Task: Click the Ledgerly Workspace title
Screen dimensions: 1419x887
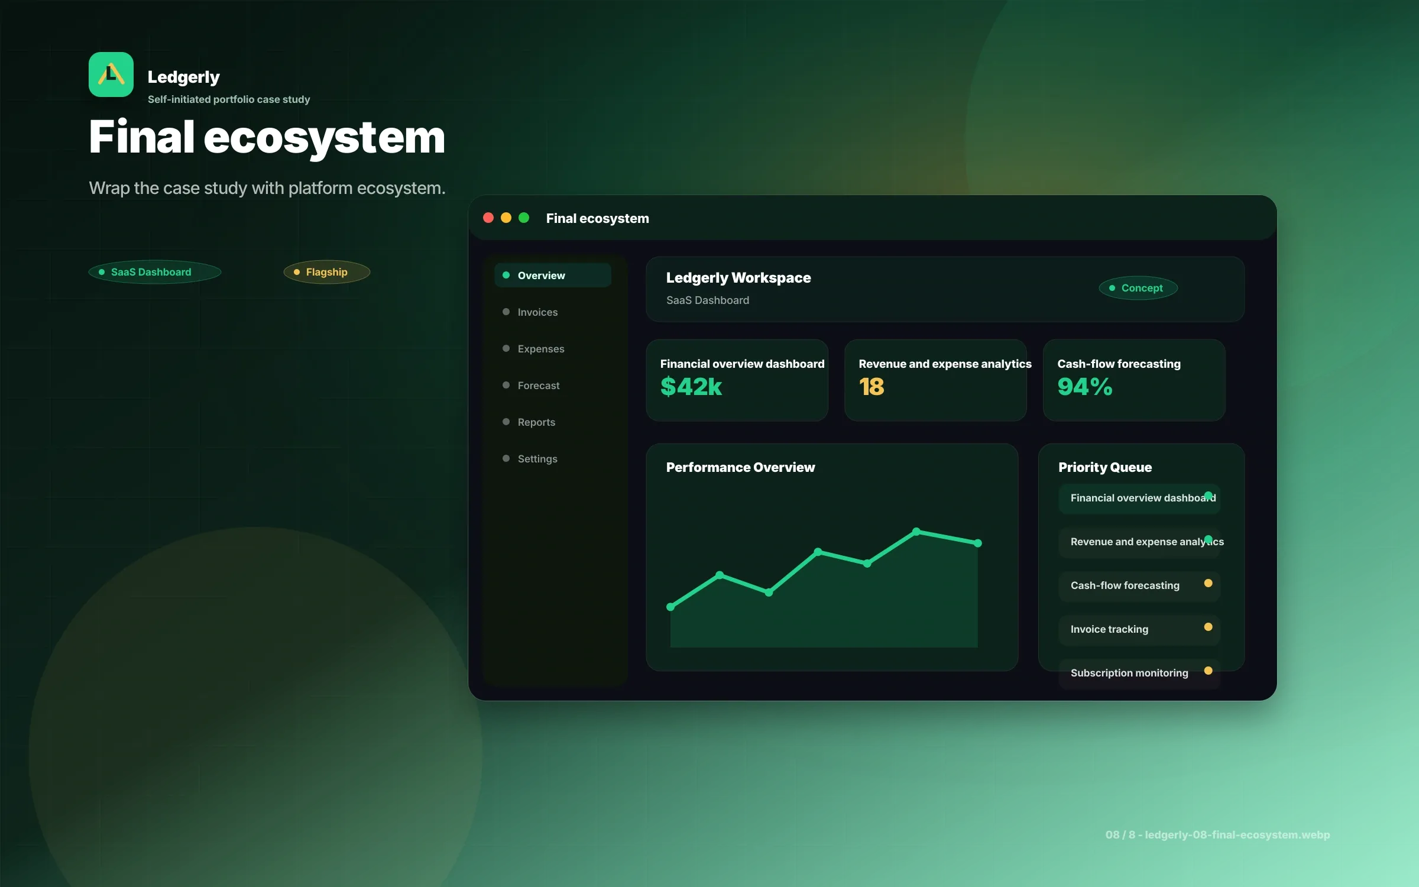Action: pyautogui.click(x=738, y=278)
